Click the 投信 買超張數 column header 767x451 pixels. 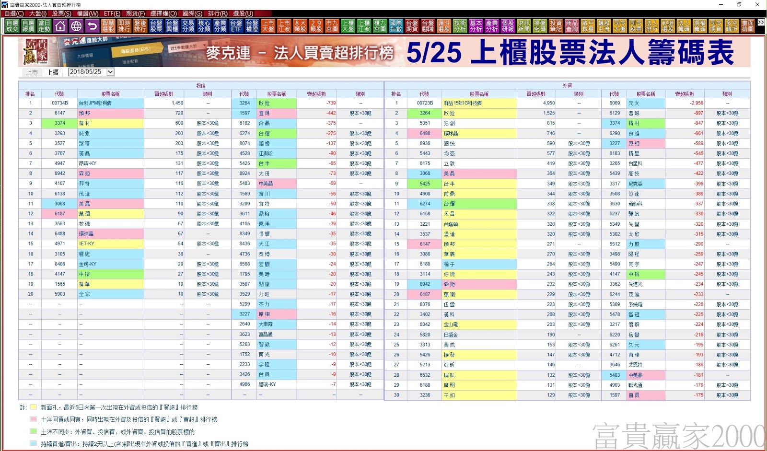click(x=164, y=94)
